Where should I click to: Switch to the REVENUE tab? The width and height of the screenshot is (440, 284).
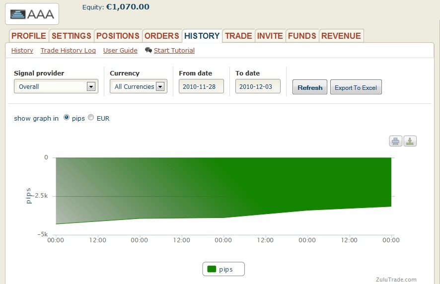point(341,36)
